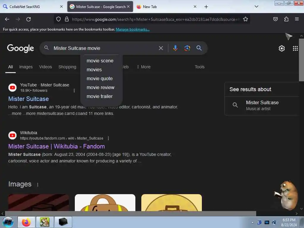This screenshot has height=228, width=304.
Task: Start voice search with the microphone
Action: click(x=175, y=48)
